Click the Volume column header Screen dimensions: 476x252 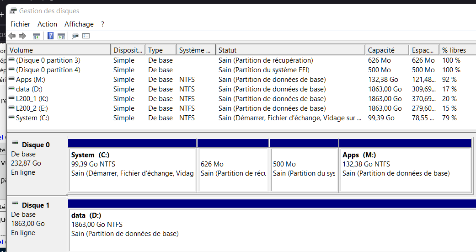point(21,50)
